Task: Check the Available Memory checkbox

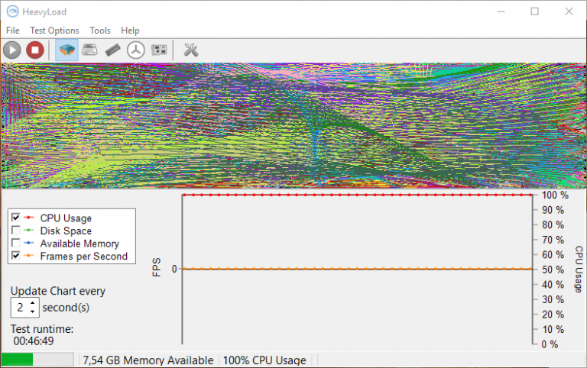Action: click(16, 244)
